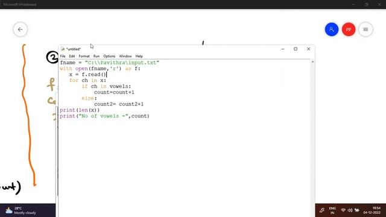Close the IDLE untitled window
The width and height of the screenshot is (386, 217).
coord(308,49)
